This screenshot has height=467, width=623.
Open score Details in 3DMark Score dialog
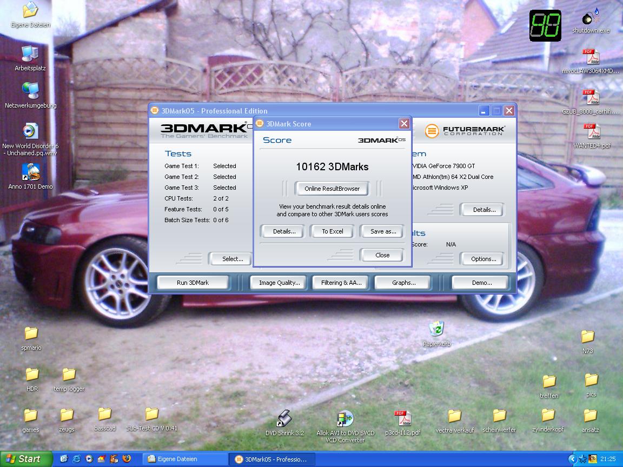pos(284,231)
